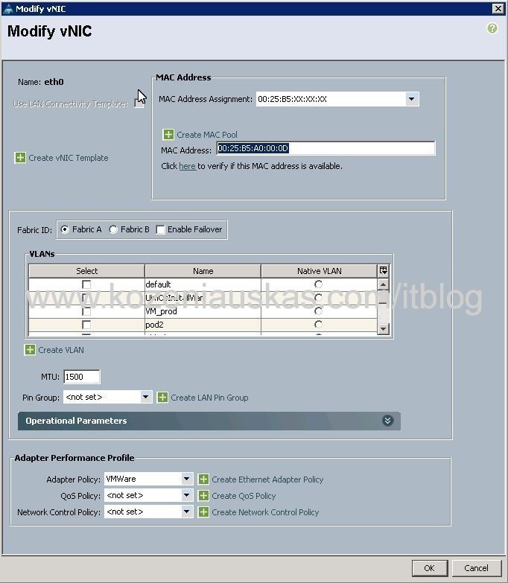This screenshot has width=508, height=583.
Task: Open the MAC Address Assignment dropdown
Action: click(411, 99)
